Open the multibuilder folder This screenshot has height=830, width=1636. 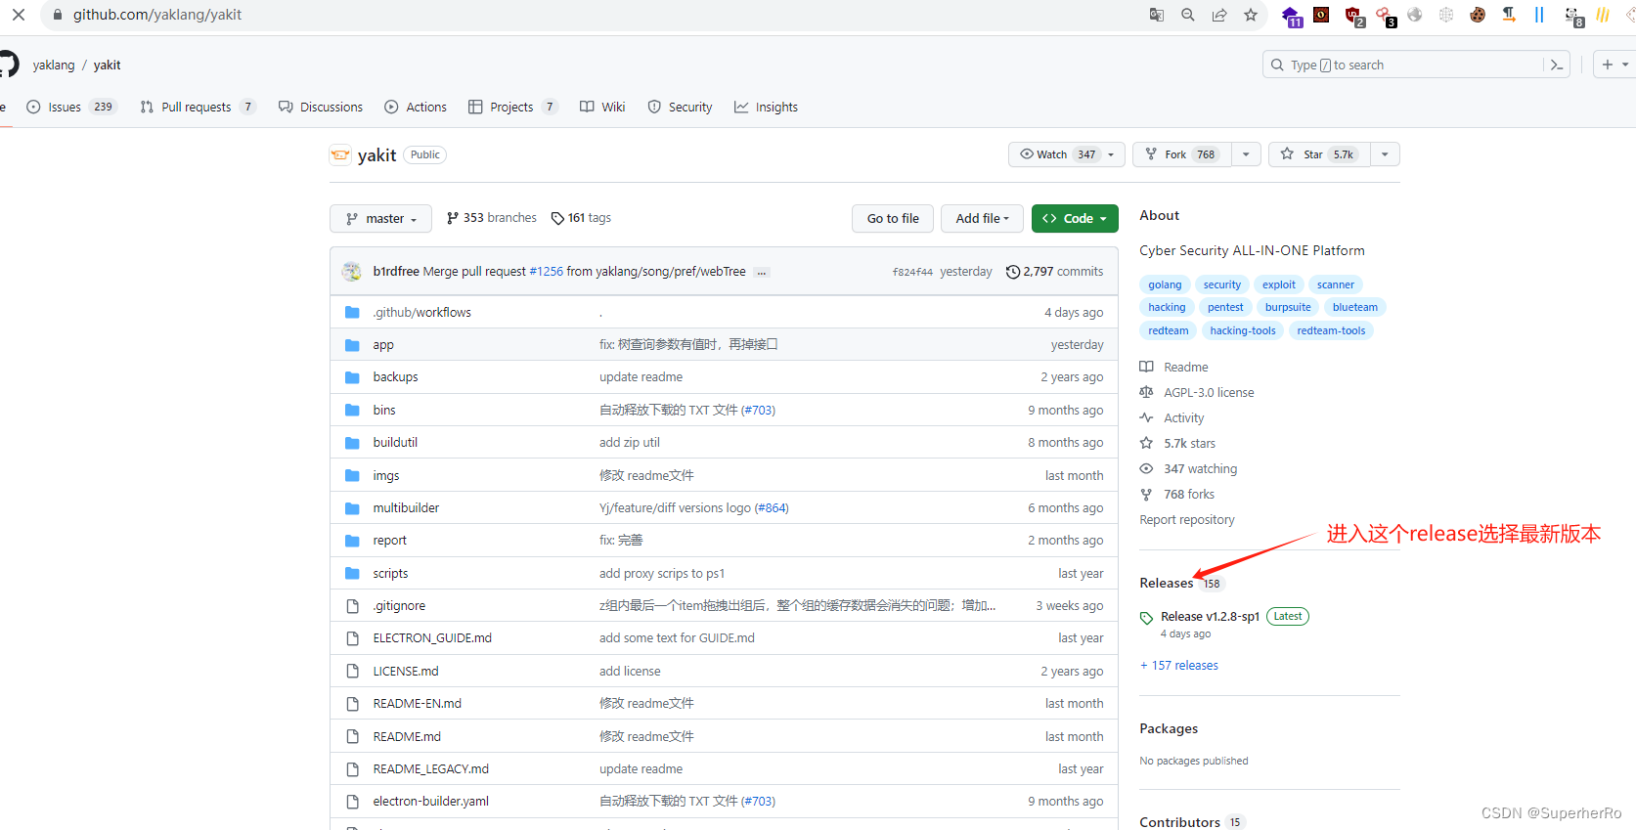pyautogui.click(x=406, y=507)
